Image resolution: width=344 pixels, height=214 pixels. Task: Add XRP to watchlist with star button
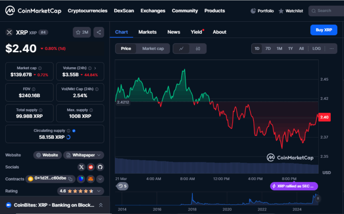(82, 32)
